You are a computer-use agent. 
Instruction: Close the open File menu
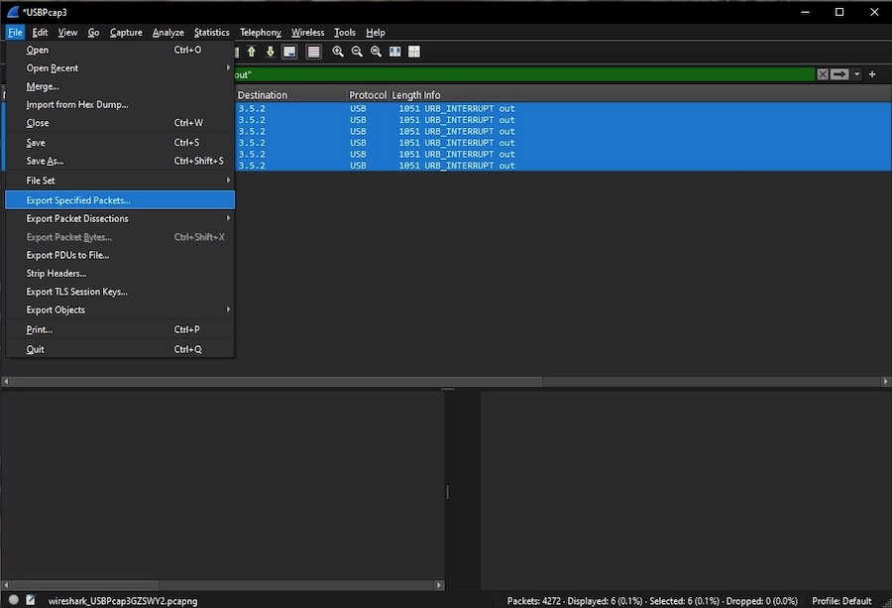point(15,33)
